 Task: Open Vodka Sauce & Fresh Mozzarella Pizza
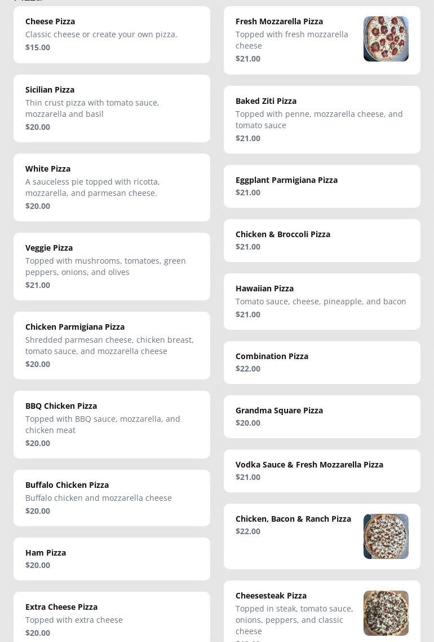point(322,471)
